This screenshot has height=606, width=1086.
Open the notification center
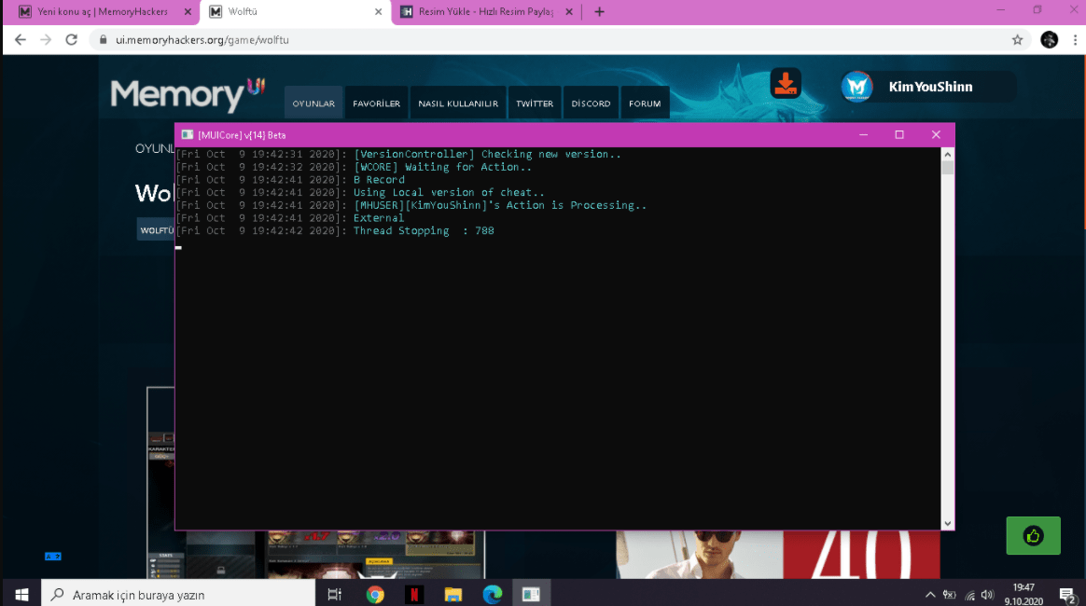coord(1067,595)
